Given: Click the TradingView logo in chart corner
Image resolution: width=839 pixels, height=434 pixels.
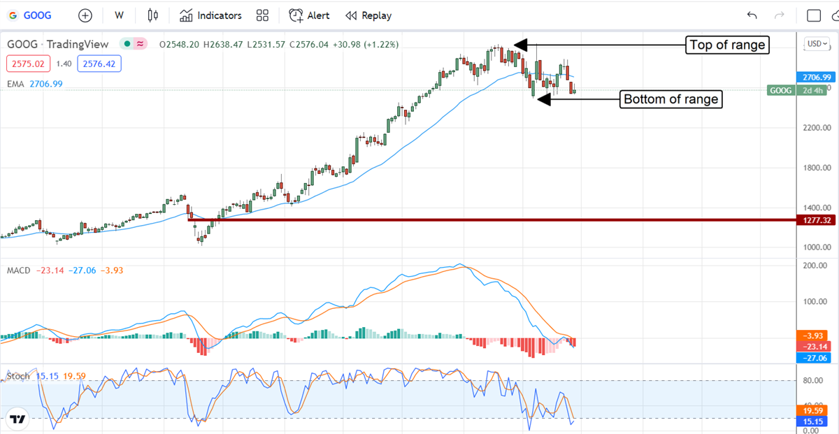Looking at the screenshot, I should pos(18,419).
